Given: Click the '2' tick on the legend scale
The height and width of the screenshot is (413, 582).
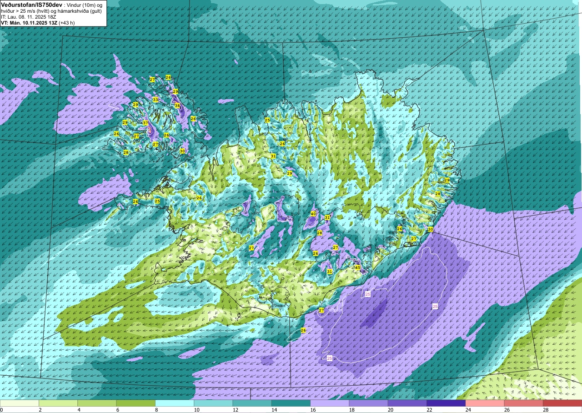Looking at the screenshot, I should 39,410.
